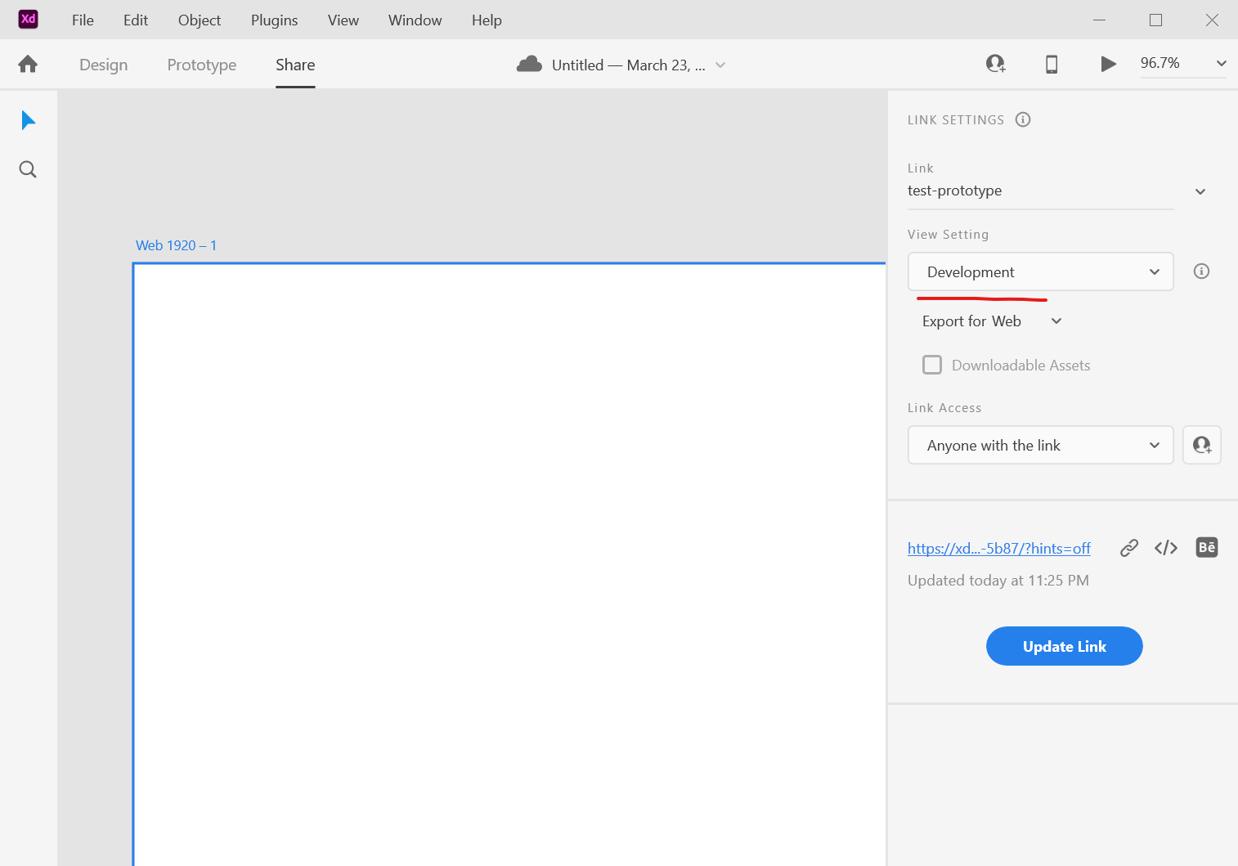This screenshot has width=1238, height=866.
Task: Select the pointer tool in left sidebar
Action: (x=28, y=119)
